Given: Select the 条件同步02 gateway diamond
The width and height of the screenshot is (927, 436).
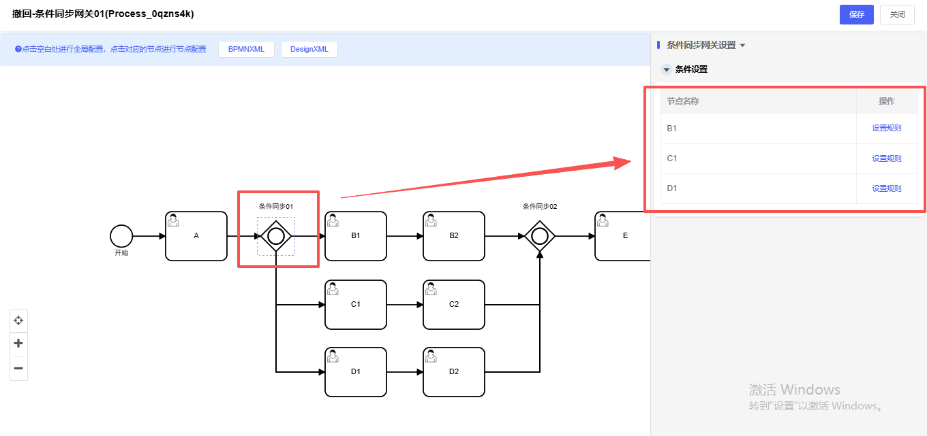Looking at the screenshot, I should click(540, 236).
